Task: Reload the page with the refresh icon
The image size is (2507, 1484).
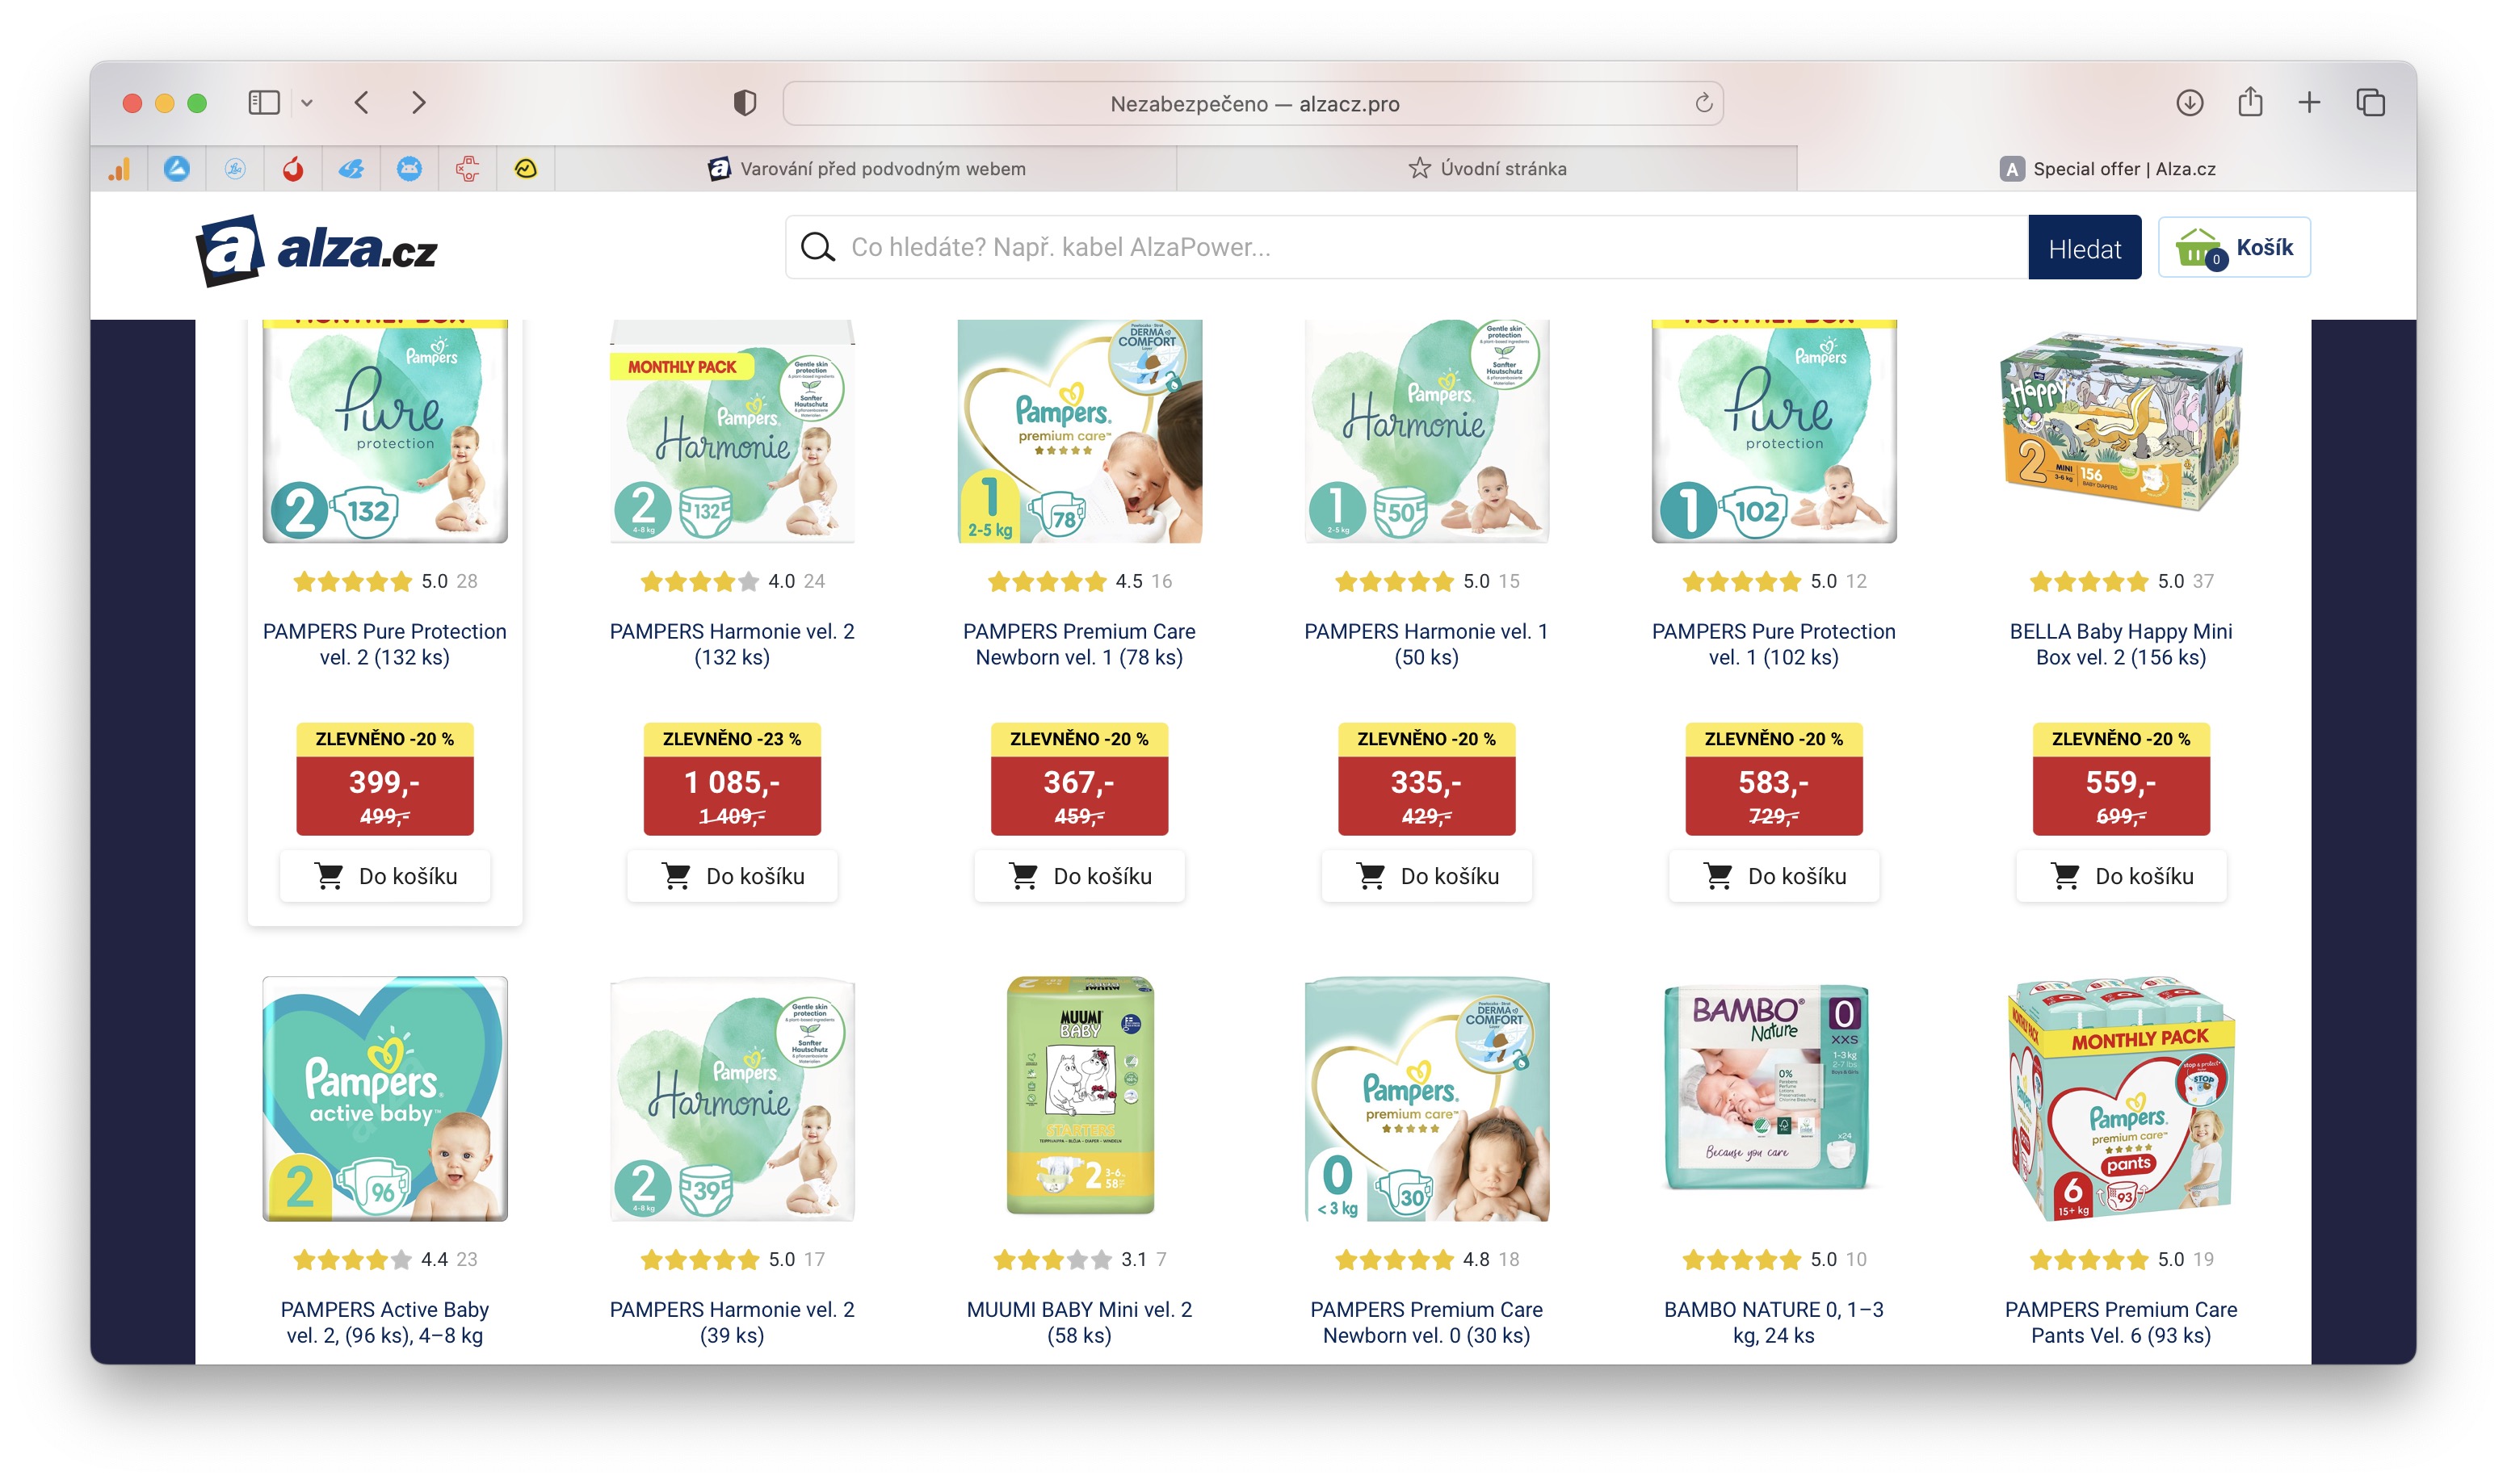Action: point(1703,103)
